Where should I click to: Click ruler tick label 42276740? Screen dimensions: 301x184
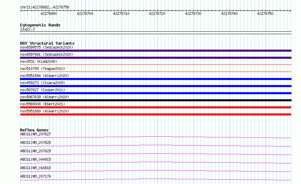pyautogui.click(x=229, y=14)
